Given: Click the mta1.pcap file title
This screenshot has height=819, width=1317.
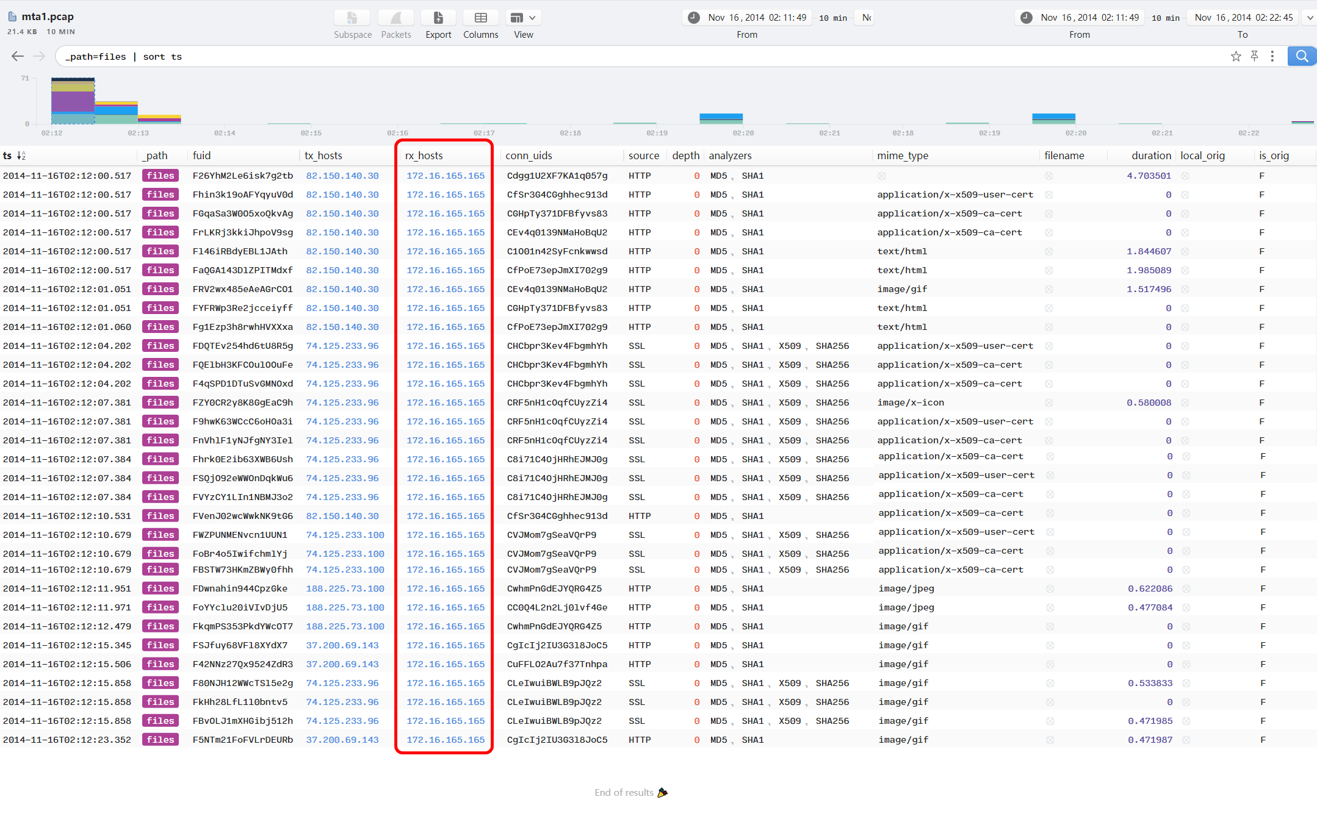Looking at the screenshot, I should click(48, 16).
